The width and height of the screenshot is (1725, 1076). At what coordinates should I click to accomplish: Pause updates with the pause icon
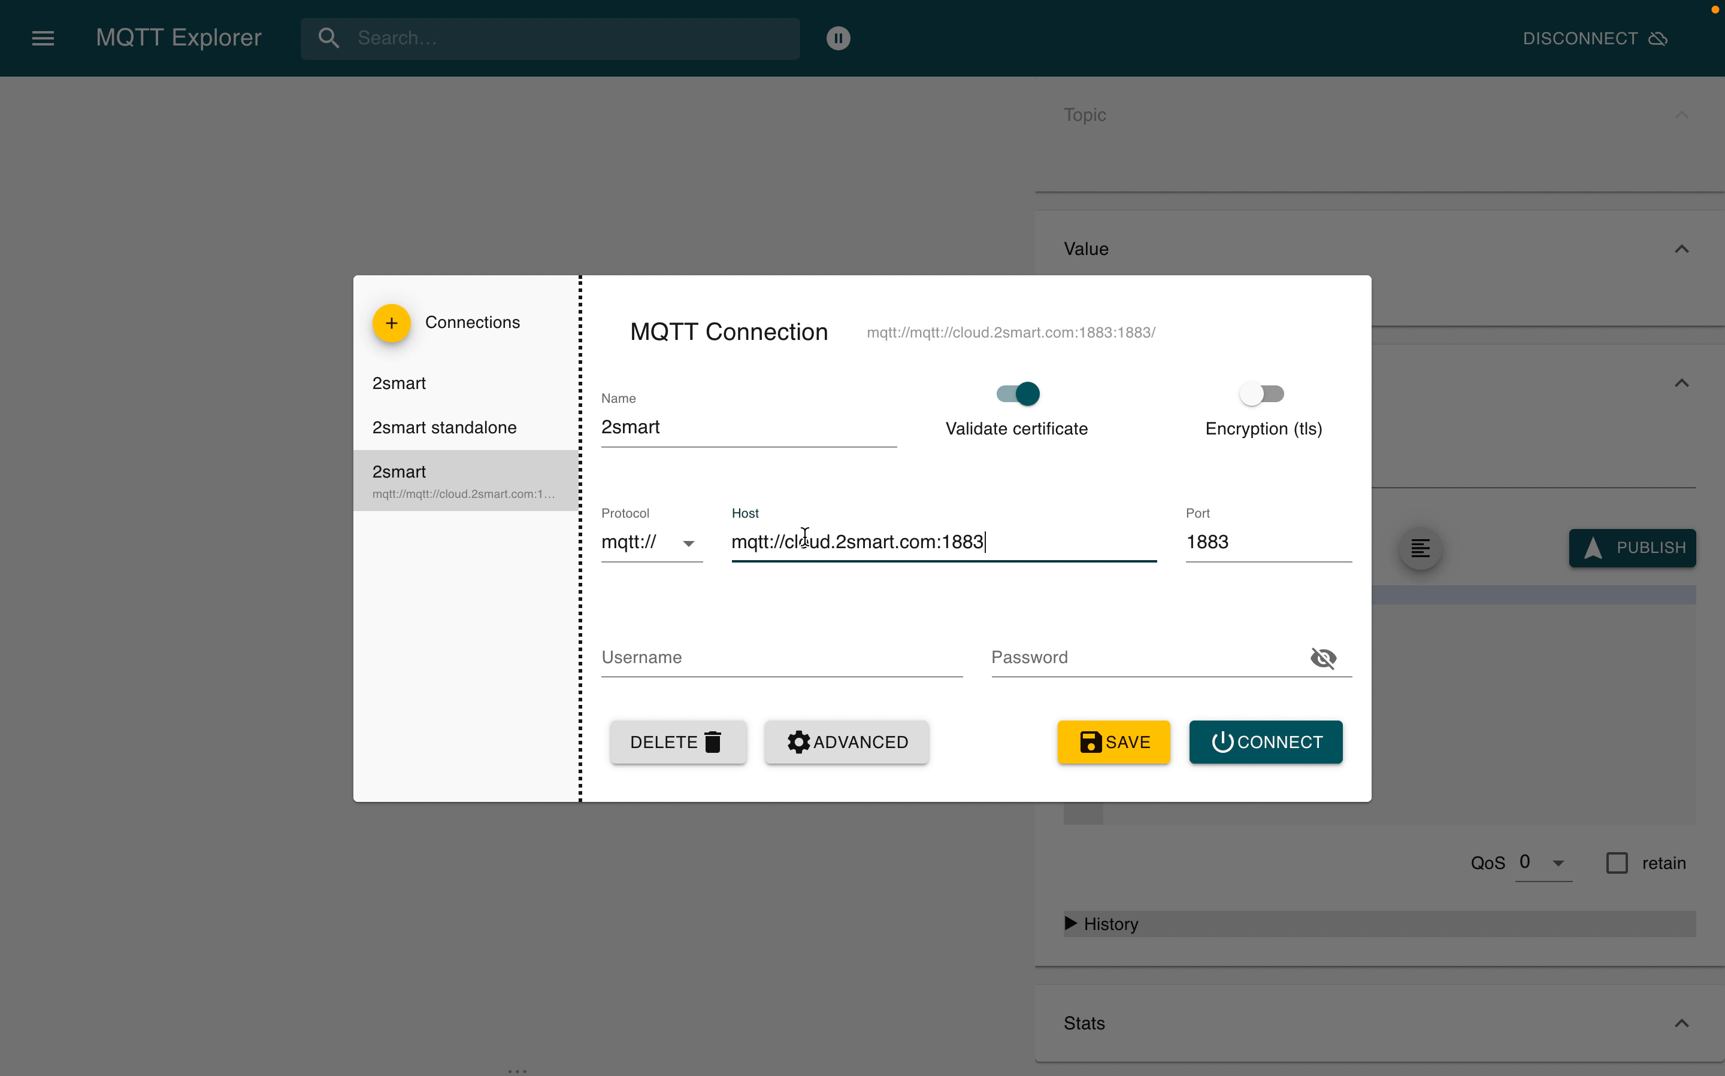tap(837, 38)
